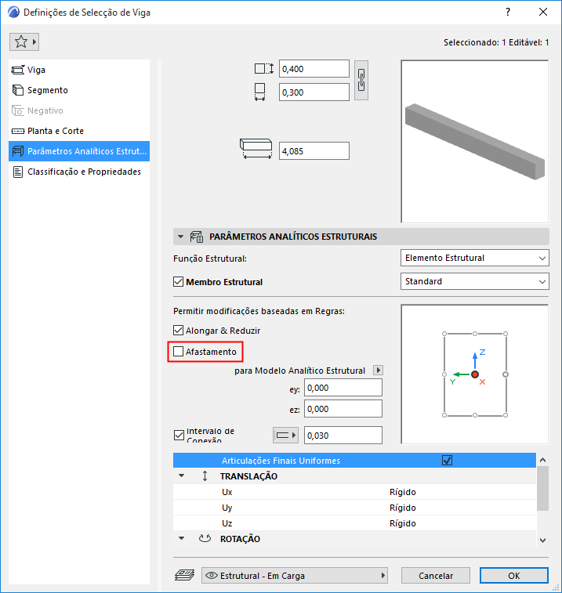
Task: Enable the Afastamento checkbox
Action: [178, 352]
